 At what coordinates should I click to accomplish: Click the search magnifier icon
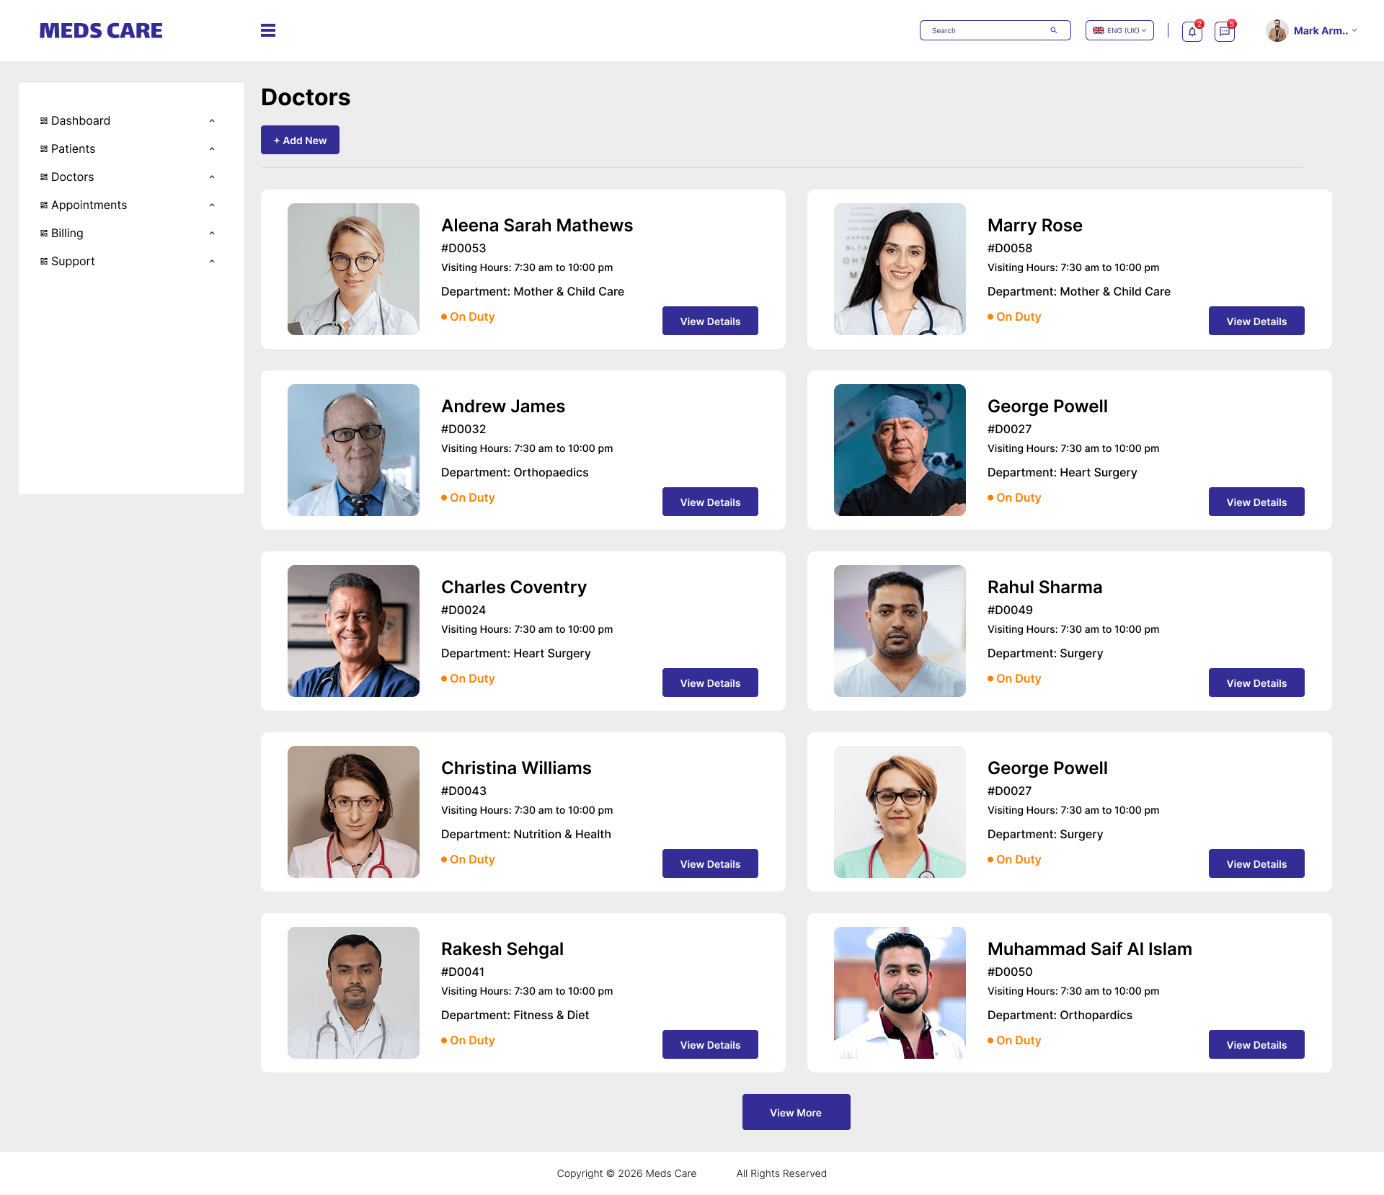click(1054, 30)
